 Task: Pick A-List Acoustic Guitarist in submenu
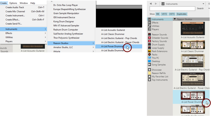click(x=113, y=30)
